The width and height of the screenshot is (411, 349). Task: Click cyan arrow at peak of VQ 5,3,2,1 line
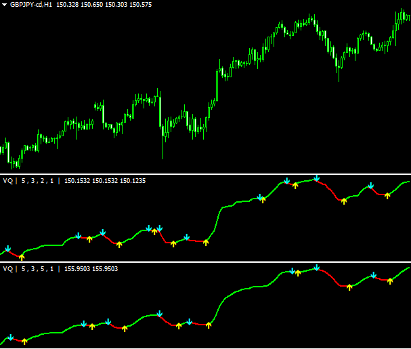pyautogui.click(x=316, y=178)
